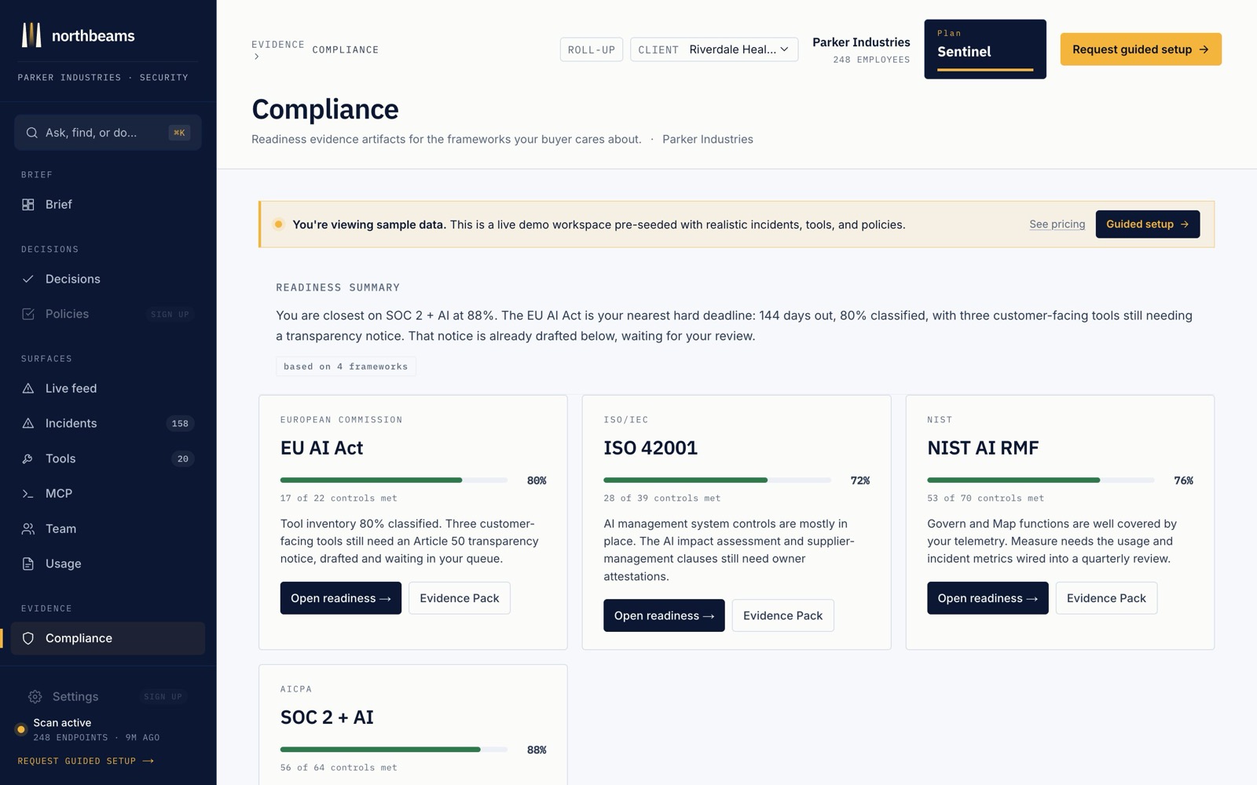Click the '56 of 64 controls met' text
Image resolution: width=1257 pixels, height=785 pixels.
(x=339, y=768)
